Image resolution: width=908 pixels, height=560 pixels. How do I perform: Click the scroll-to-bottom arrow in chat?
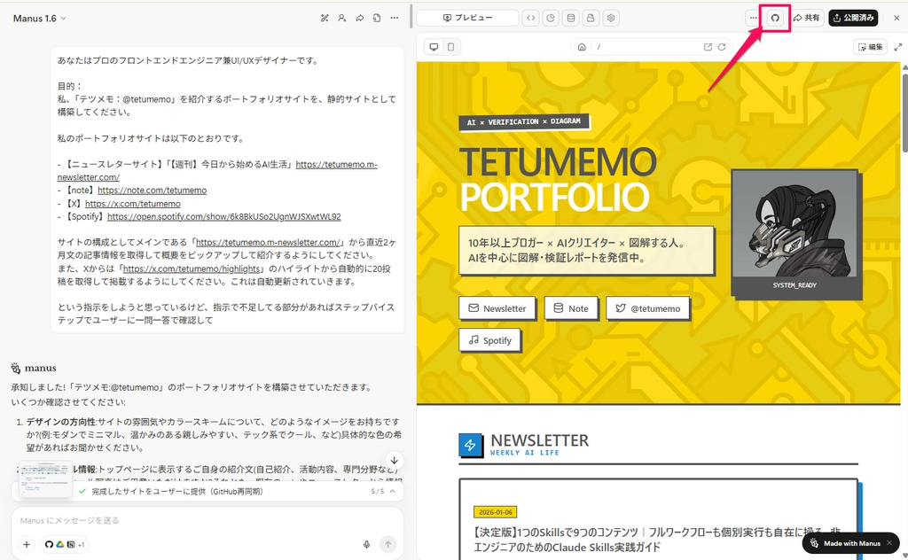pyautogui.click(x=394, y=461)
